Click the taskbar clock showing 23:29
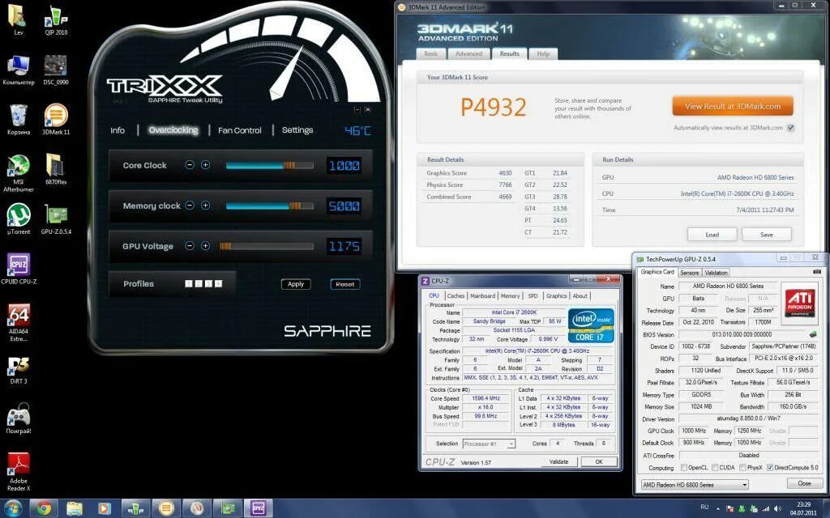This screenshot has width=830, height=518. 803,508
